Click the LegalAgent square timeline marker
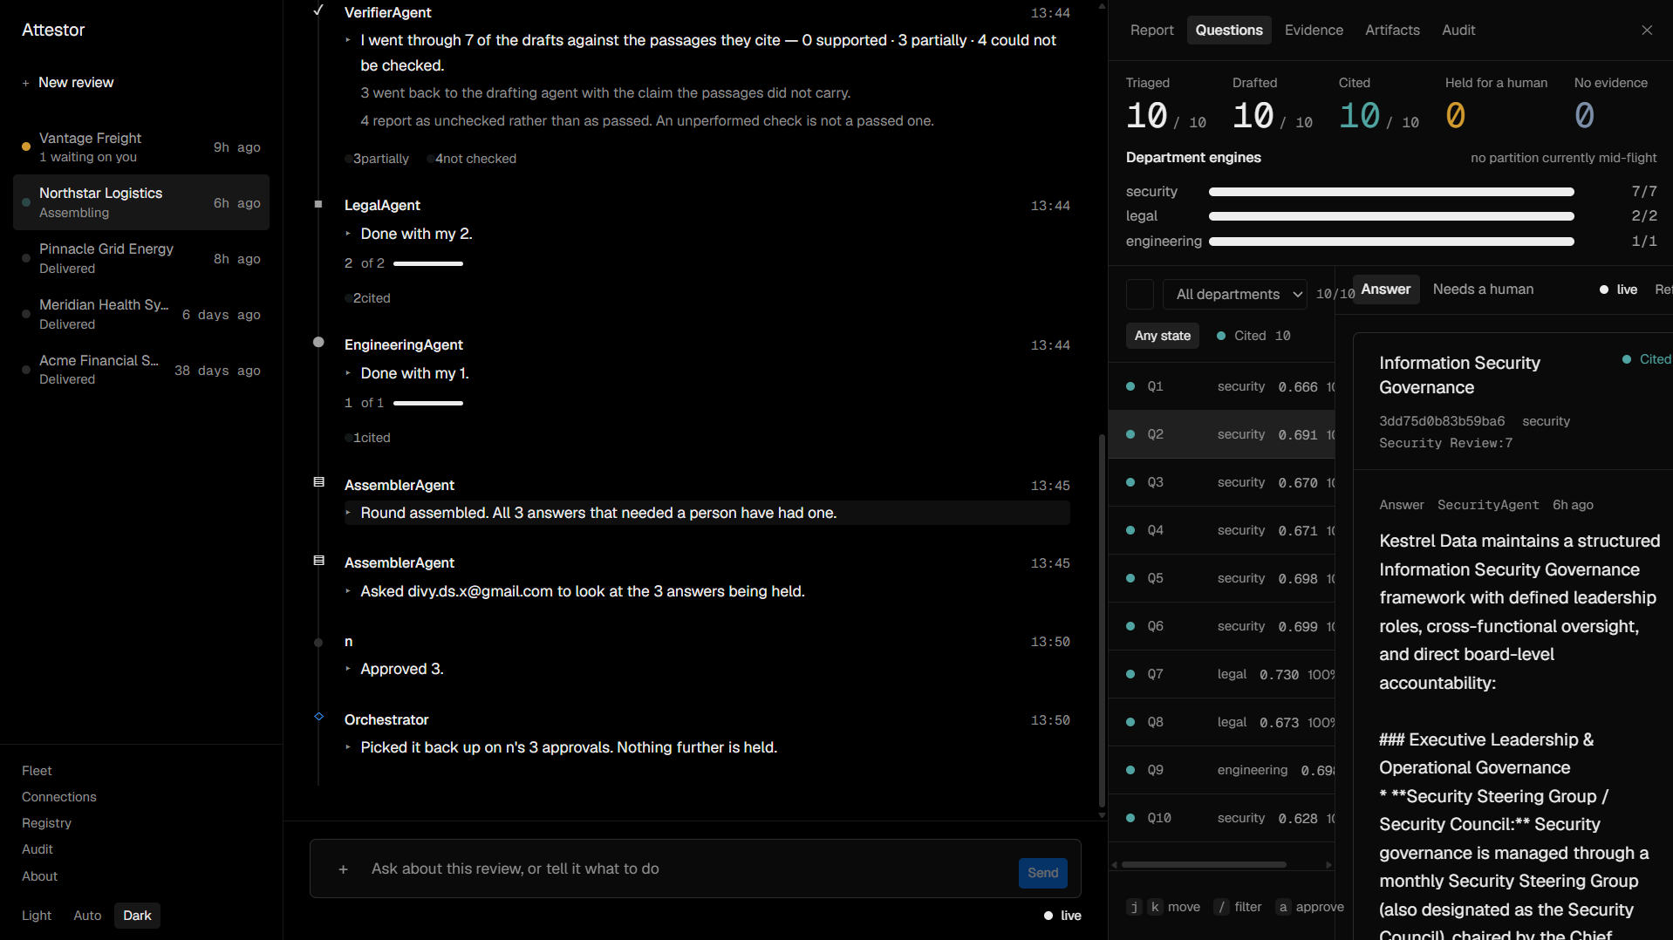This screenshot has height=940, width=1673. [318, 204]
